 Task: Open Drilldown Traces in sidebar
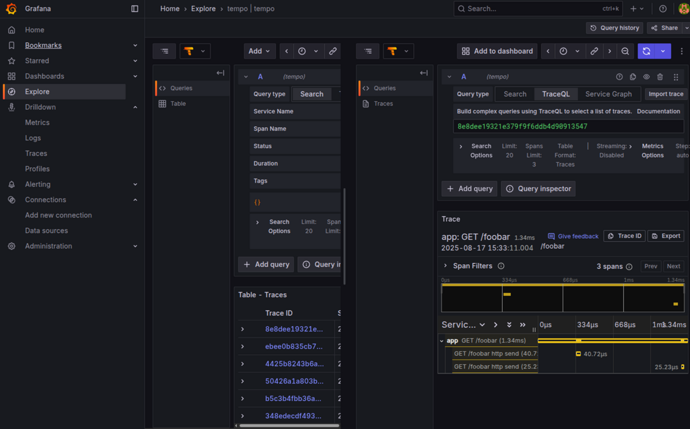36,153
